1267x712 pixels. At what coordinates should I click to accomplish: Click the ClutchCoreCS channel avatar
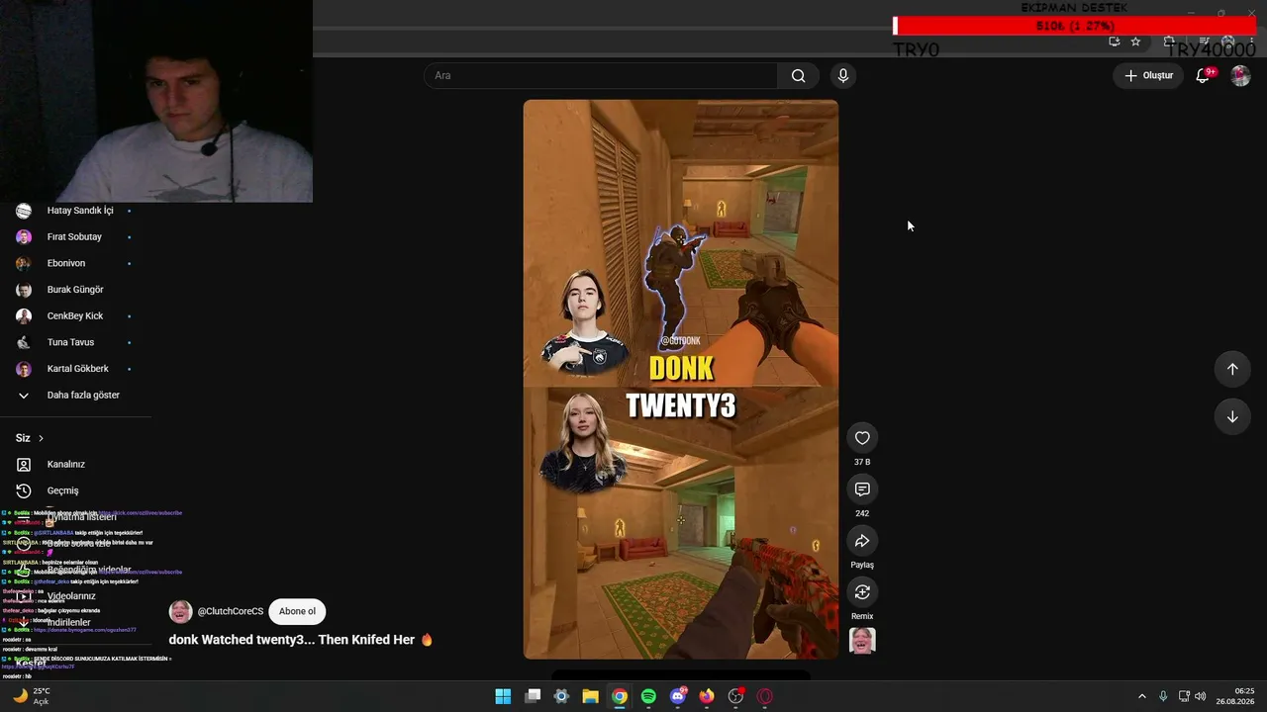pos(180,611)
